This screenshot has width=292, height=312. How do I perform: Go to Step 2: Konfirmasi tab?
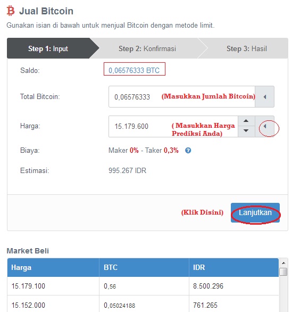point(147,48)
